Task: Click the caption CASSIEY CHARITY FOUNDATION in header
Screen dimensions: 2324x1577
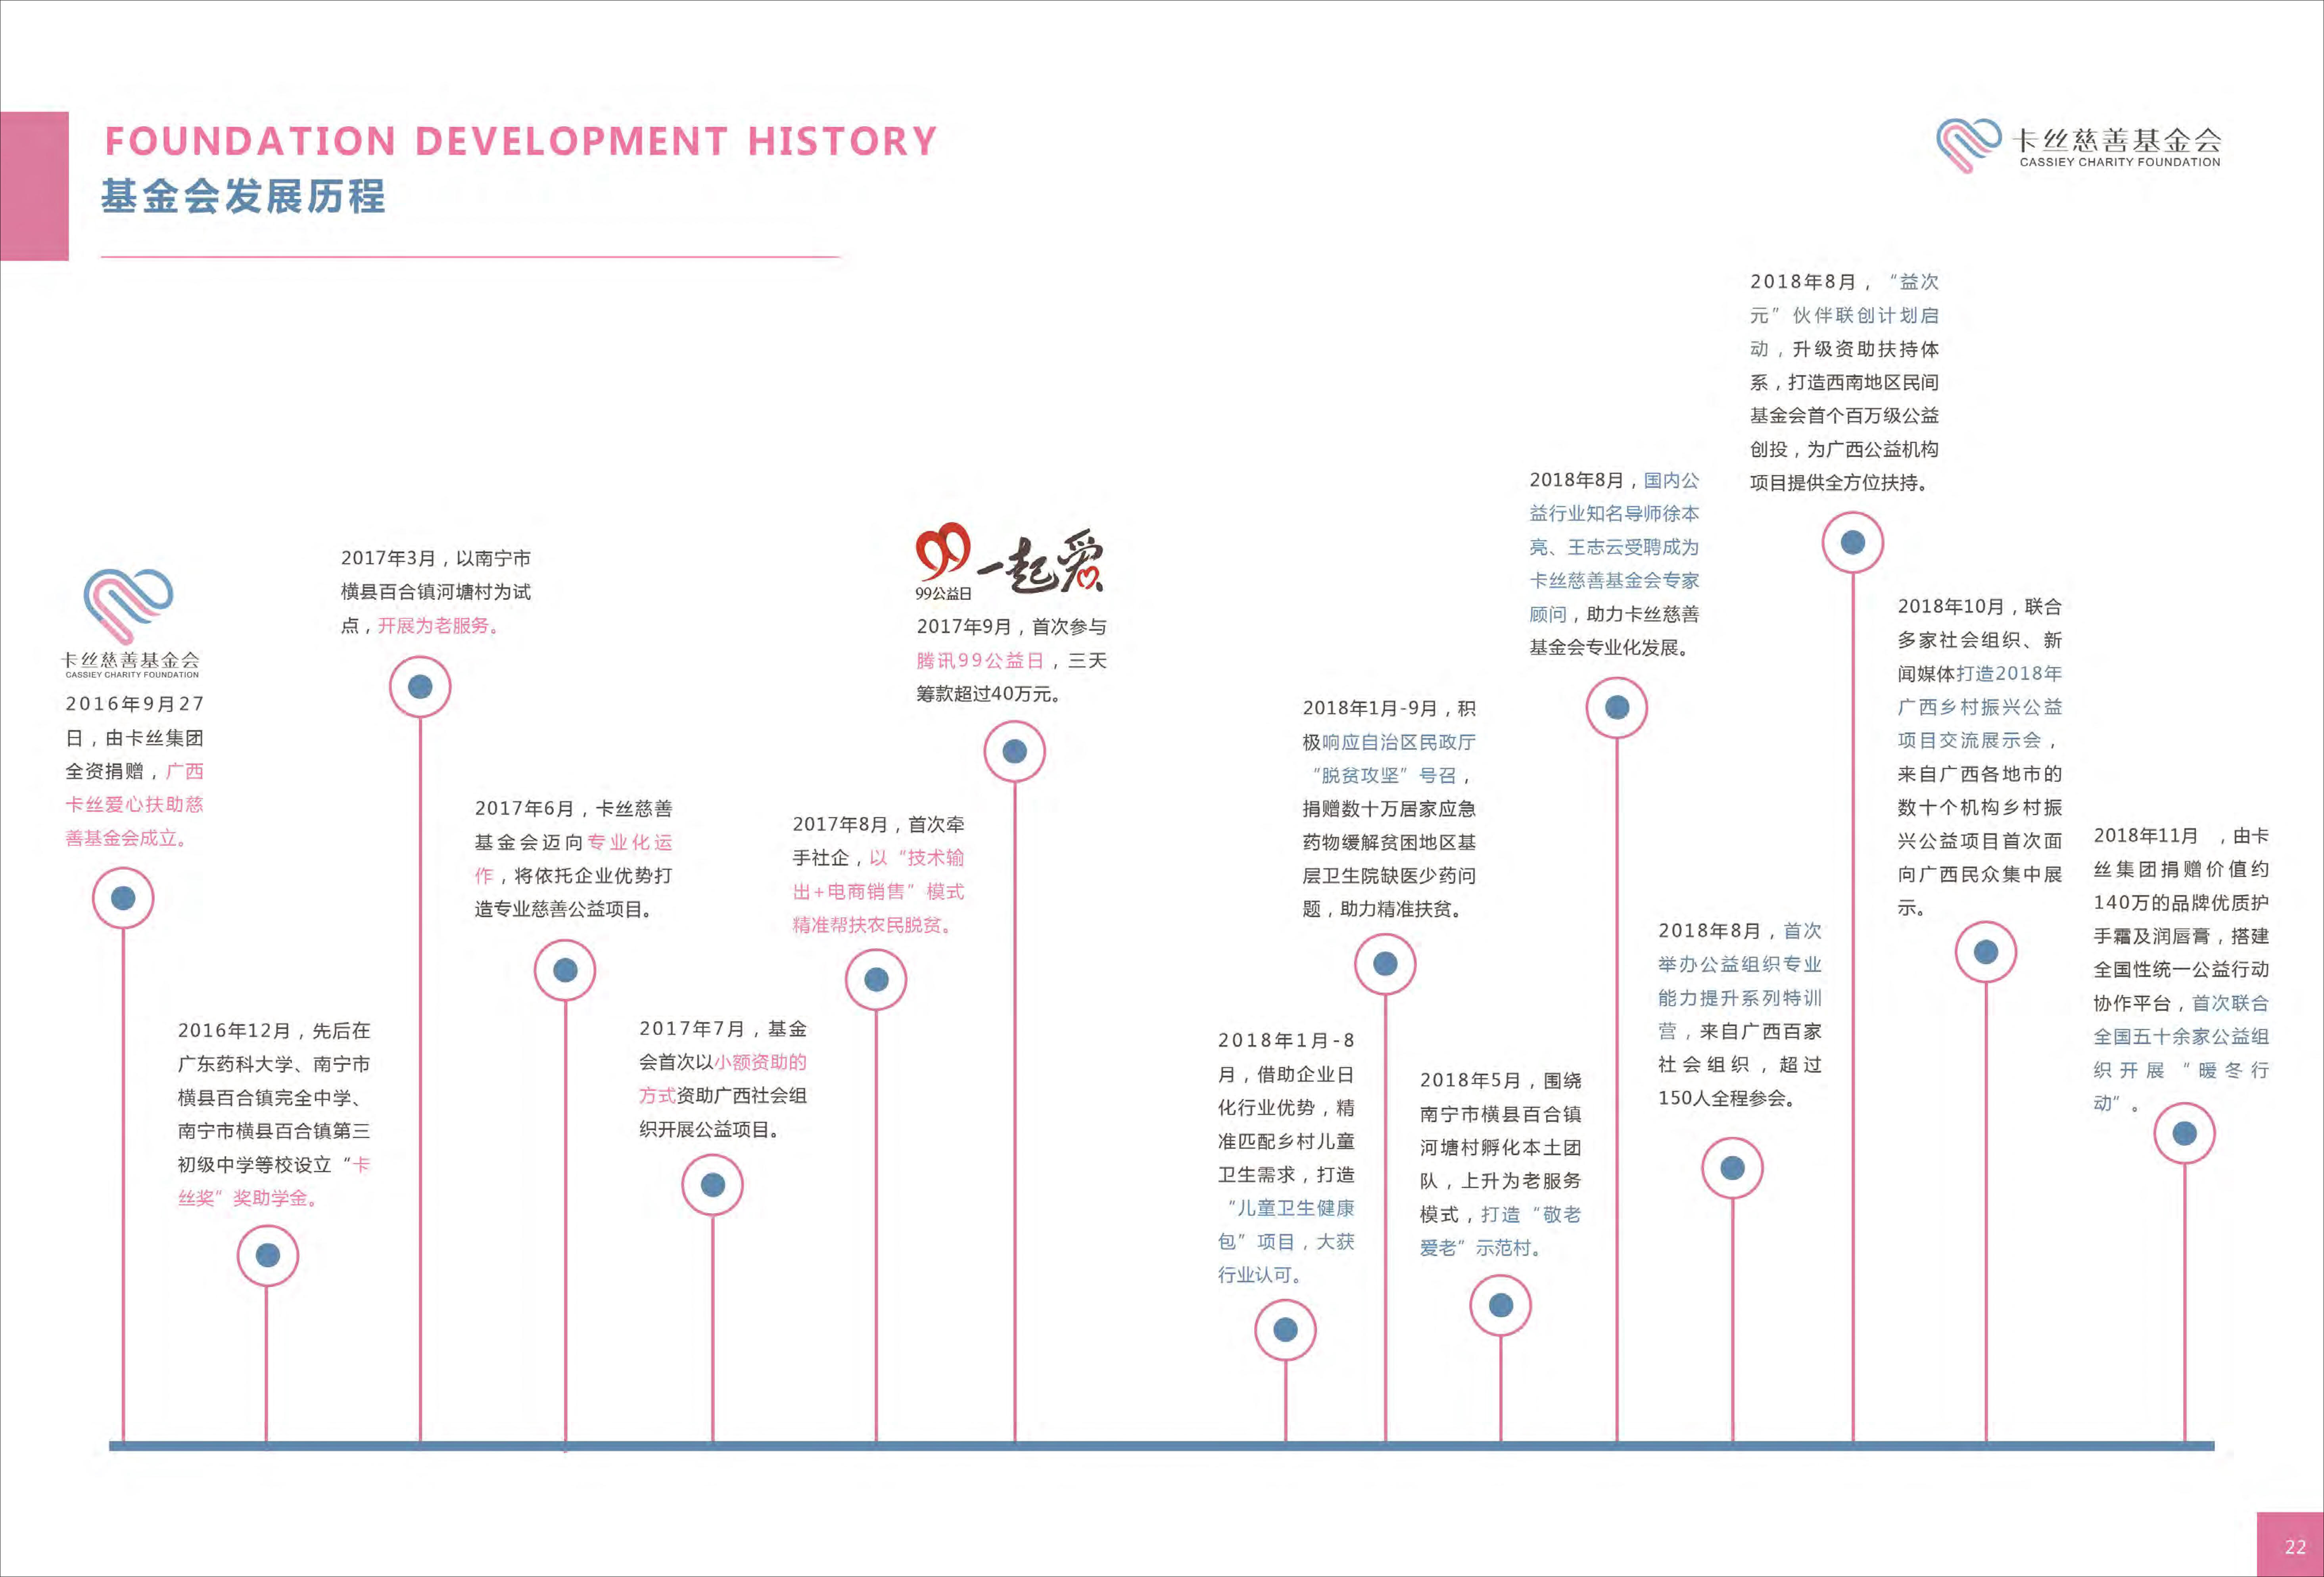Action: 2120,162
